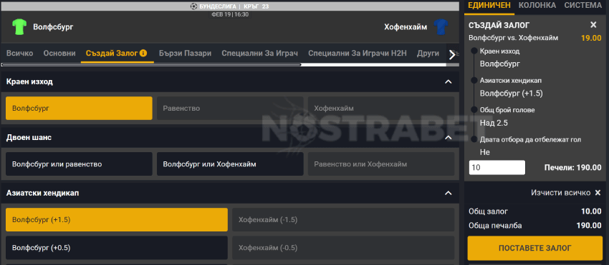Place the bet with Поставете залог
This screenshot has height=265, width=609.
(x=534, y=248)
